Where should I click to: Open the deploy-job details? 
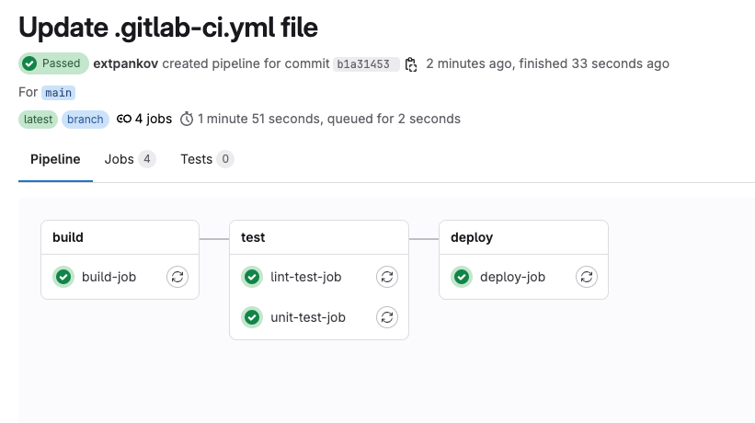[x=512, y=277]
